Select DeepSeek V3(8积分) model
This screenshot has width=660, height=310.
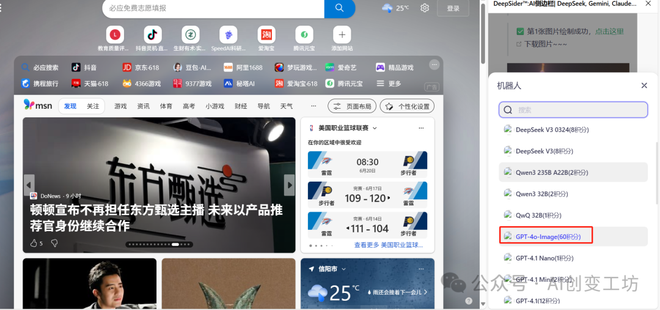(573, 151)
